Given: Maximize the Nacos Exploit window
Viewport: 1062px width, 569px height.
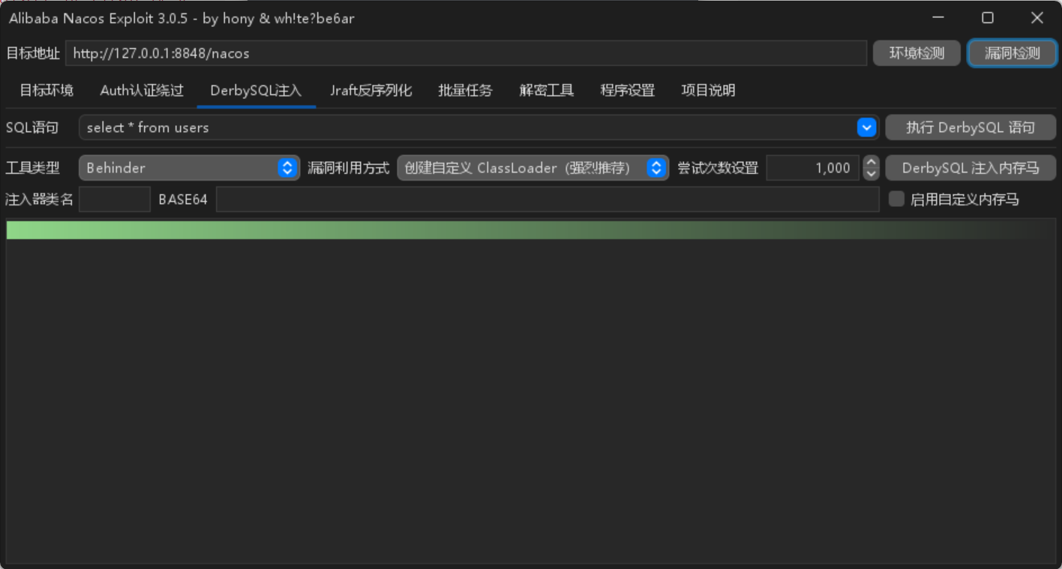Looking at the screenshot, I should pyautogui.click(x=988, y=17).
